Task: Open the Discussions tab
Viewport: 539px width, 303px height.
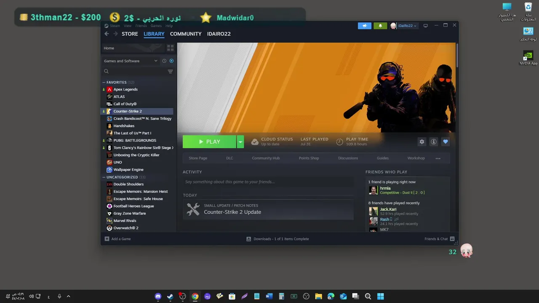Action: click(348, 158)
